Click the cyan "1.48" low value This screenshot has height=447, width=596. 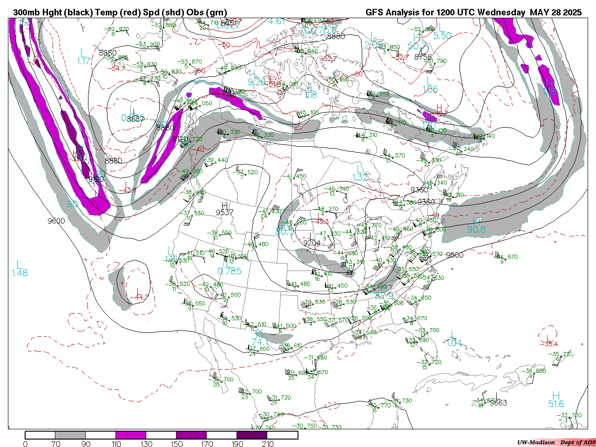pos(20,273)
